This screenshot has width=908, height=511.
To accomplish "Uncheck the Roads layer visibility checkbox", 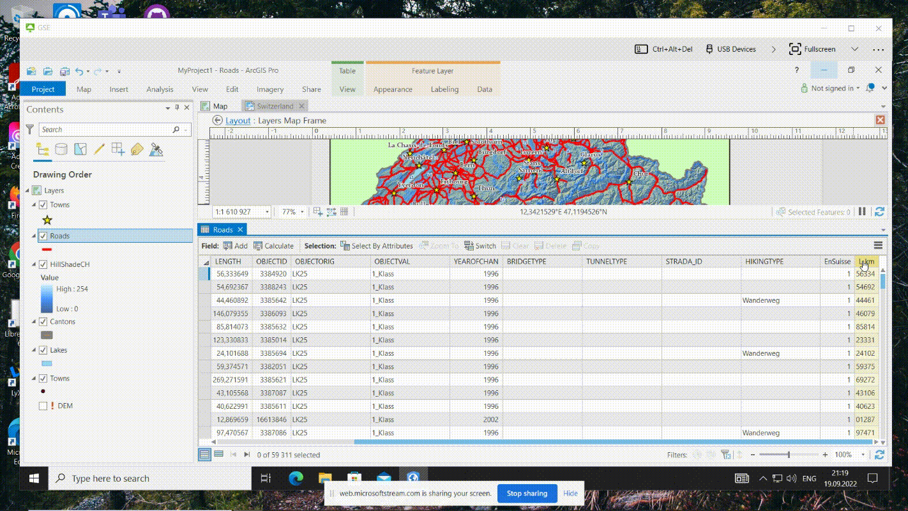I will pyautogui.click(x=43, y=236).
